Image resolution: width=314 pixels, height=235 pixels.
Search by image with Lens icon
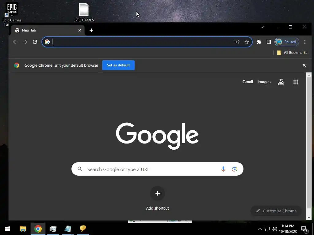235,169
